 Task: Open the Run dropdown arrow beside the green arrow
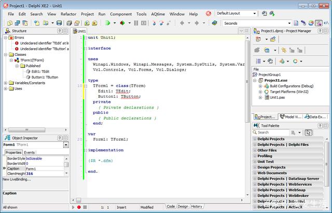[x=115, y=23]
